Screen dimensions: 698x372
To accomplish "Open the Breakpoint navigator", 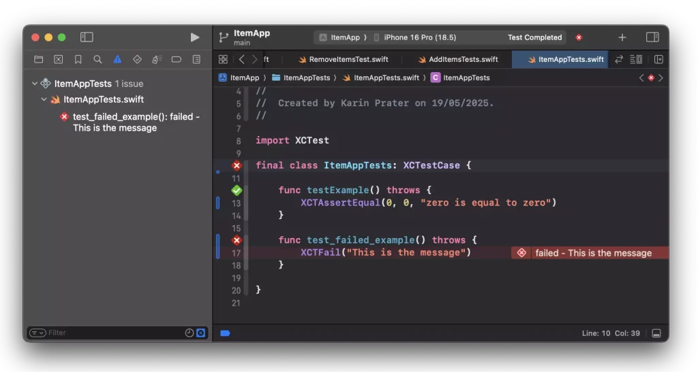I will coord(176,60).
